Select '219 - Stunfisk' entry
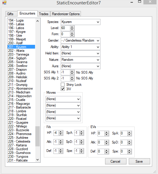Screen dimensions: 158x174 [21, 115]
